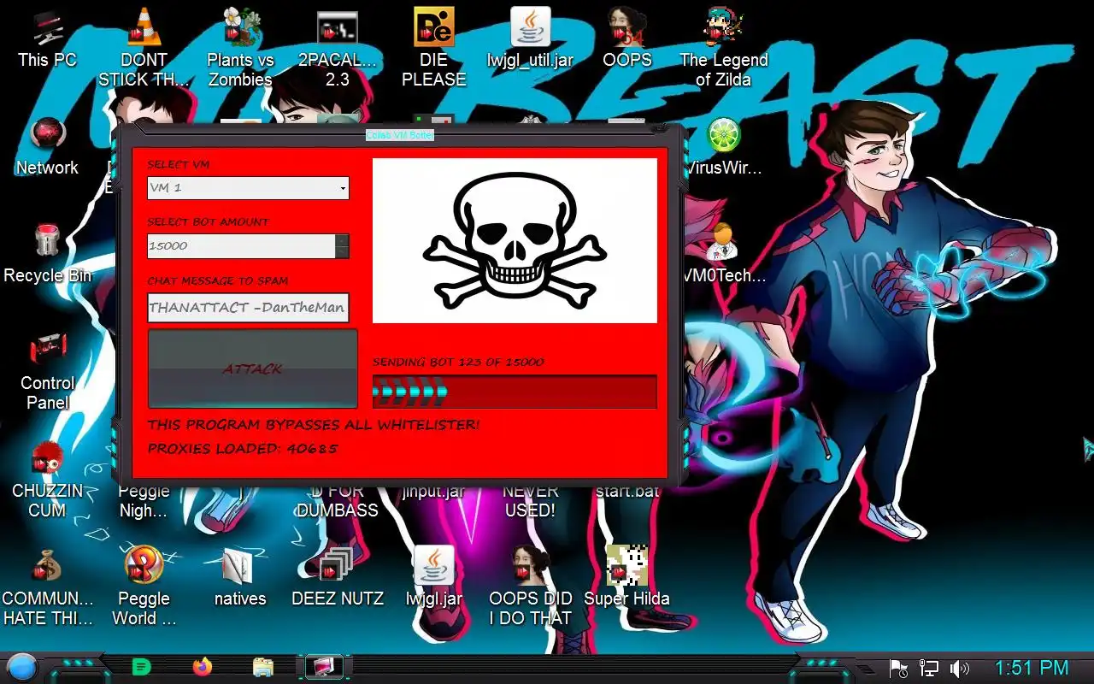
Task: Click the ATTACK button
Action: pyautogui.click(x=253, y=369)
